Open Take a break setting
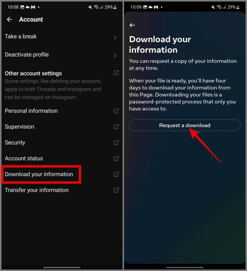The image size is (247, 271). [62, 37]
